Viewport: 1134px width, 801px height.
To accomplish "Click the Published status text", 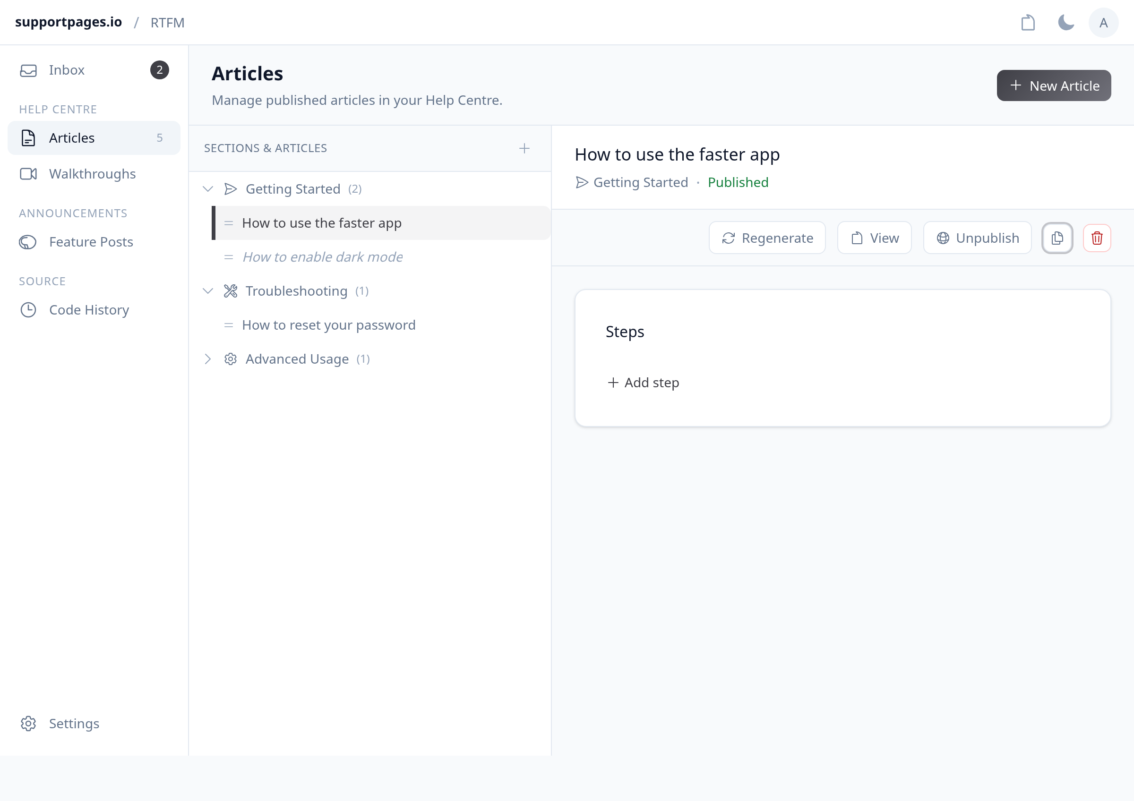I will tap(738, 183).
